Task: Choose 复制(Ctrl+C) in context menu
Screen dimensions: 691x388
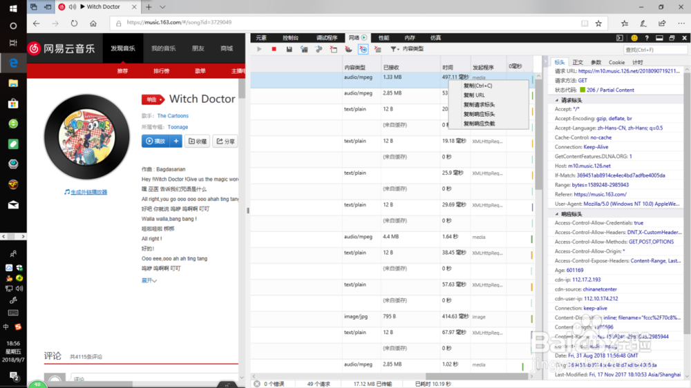Action: pos(489,86)
